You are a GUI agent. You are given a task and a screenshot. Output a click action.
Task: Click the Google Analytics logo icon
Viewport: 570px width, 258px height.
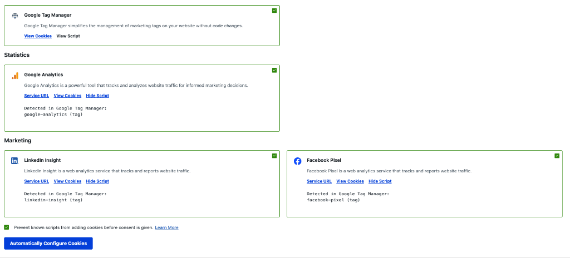click(x=15, y=76)
